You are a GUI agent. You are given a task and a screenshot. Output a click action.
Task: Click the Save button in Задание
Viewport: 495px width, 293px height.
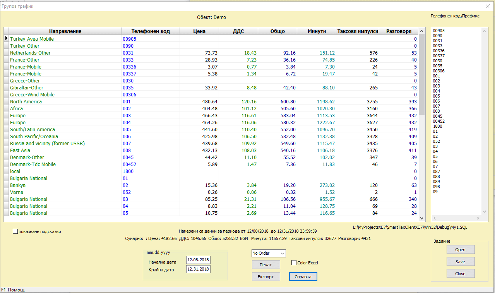461,262
